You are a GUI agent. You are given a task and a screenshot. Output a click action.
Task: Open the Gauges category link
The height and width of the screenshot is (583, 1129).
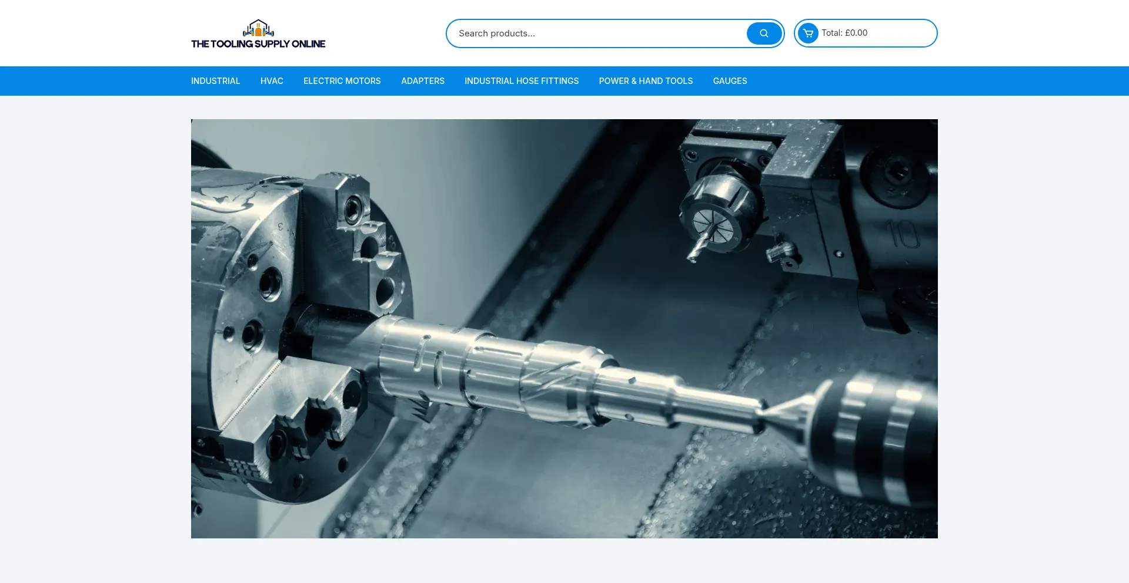730,81
